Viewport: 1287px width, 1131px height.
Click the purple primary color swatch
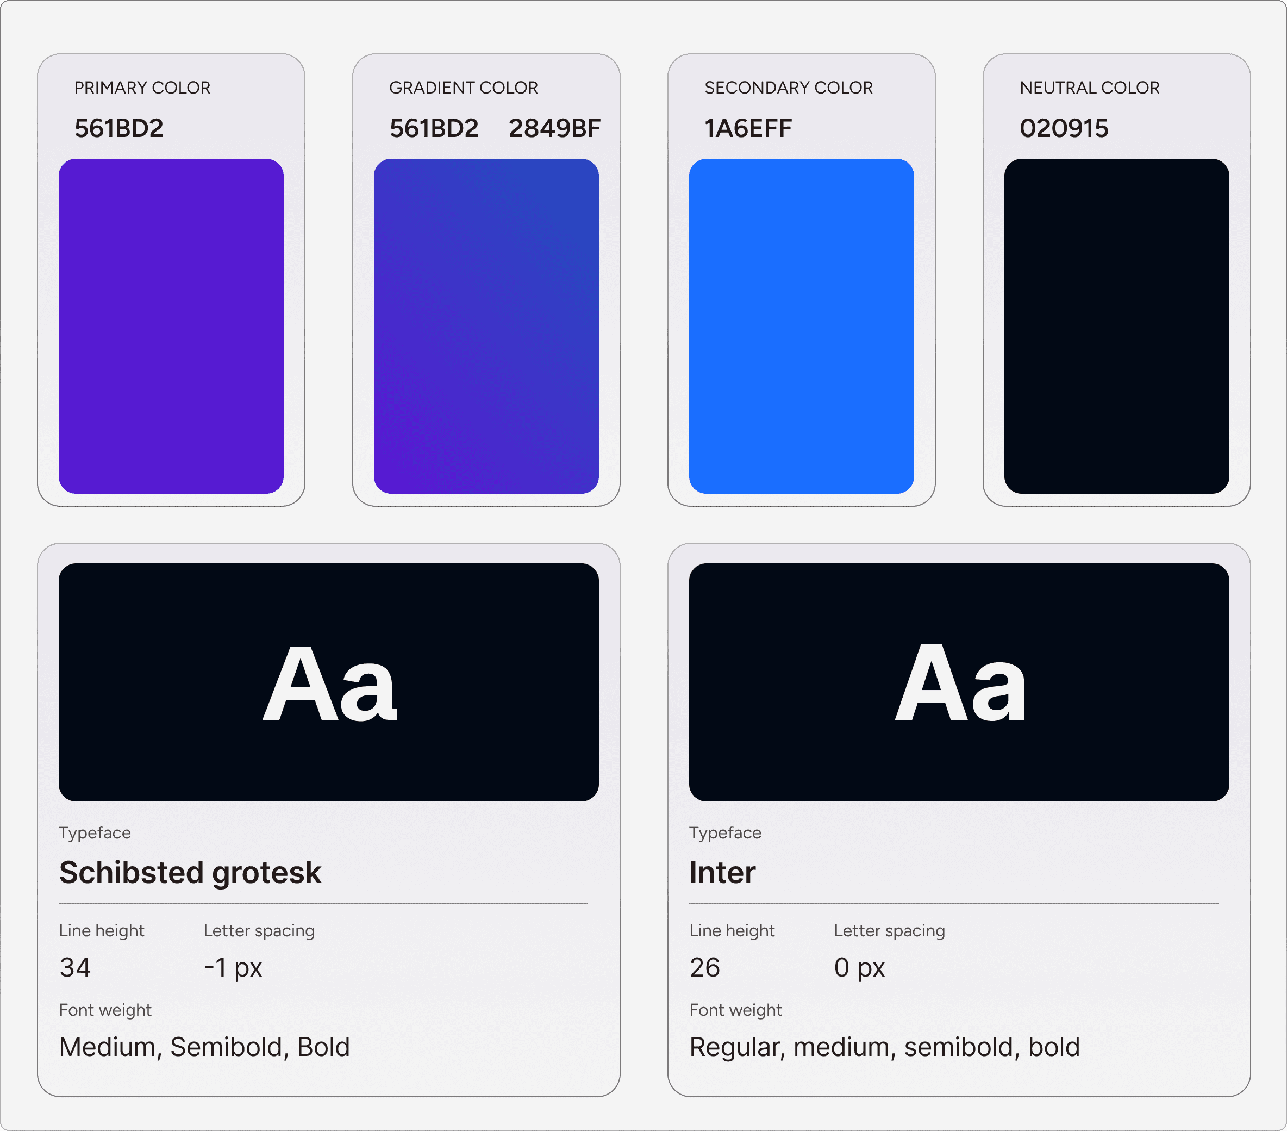point(171,326)
